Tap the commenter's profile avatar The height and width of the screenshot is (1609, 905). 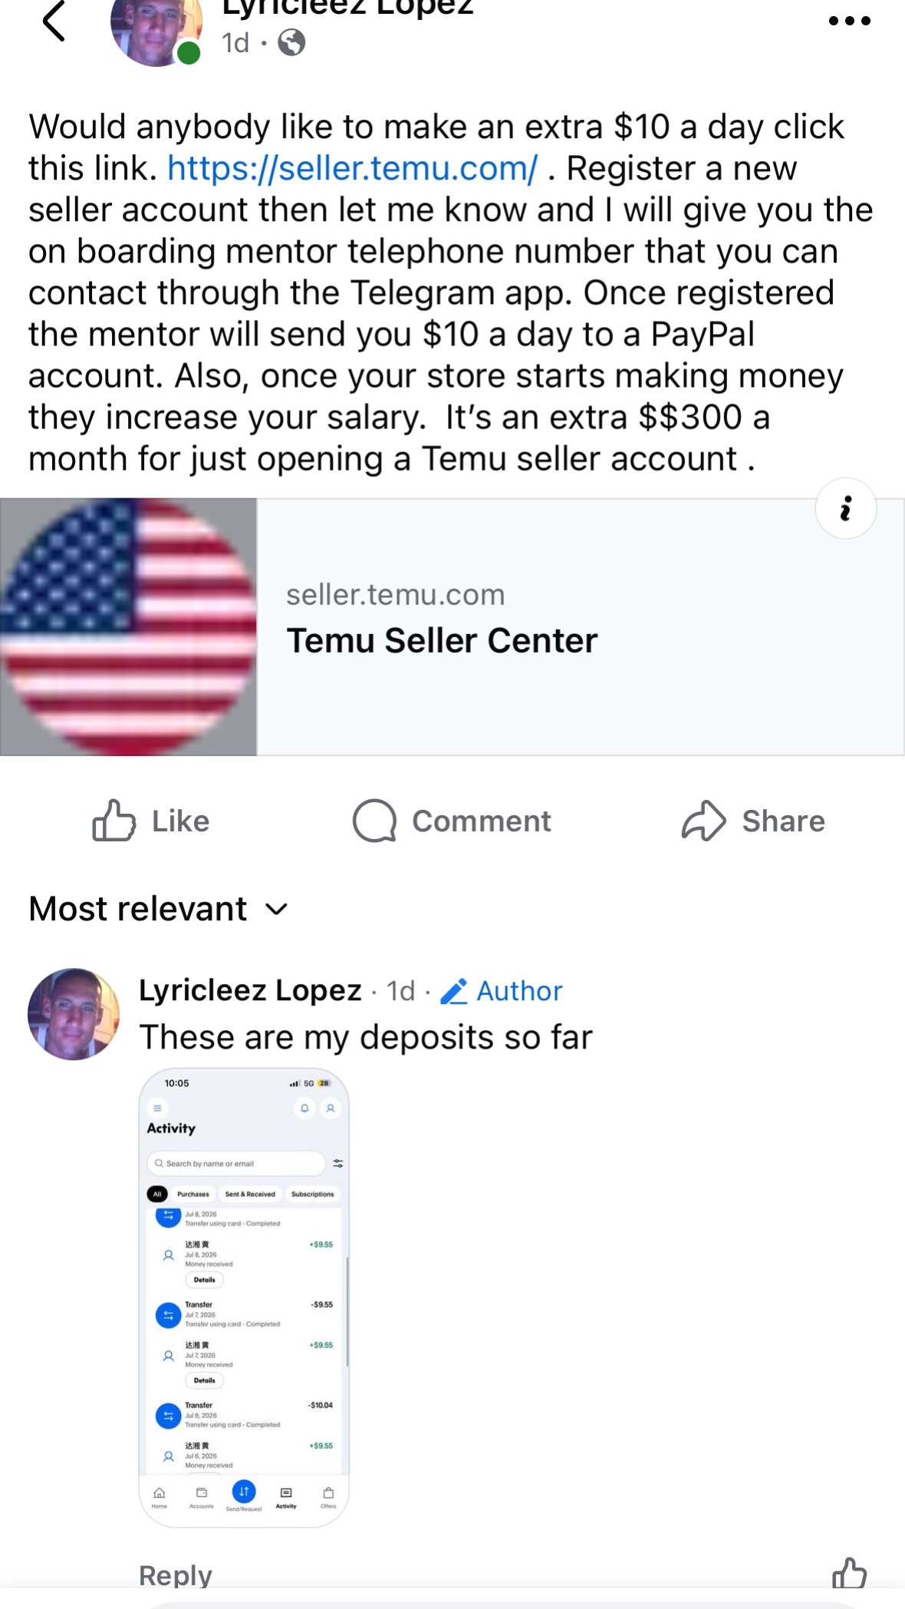click(x=74, y=1014)
